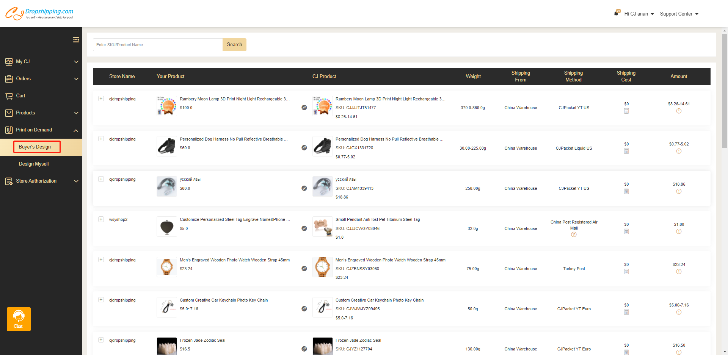Click link icon for Rambery Moon Lamp
Image resolution: width=728 pixels, height=355 pixels.
tap(304, 108)
